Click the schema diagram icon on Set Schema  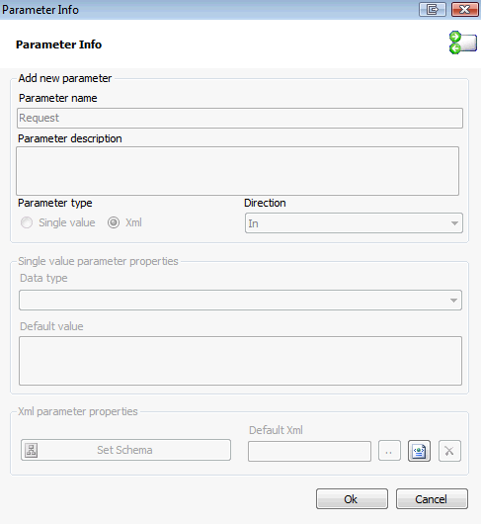(32, 450)
